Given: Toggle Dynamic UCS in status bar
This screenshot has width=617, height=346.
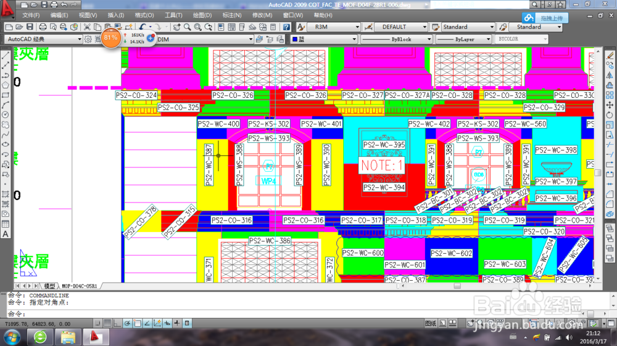Looking at the screenshot, I should (157, 323).
